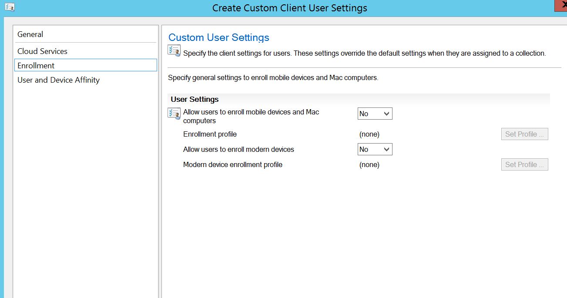Open the mobile devices and Mac enrollment dropdown
567x298 pixels.
coord(375,114)
